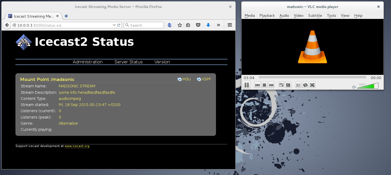Expand Firefox toolbar overflow chevron

(218, 25)
